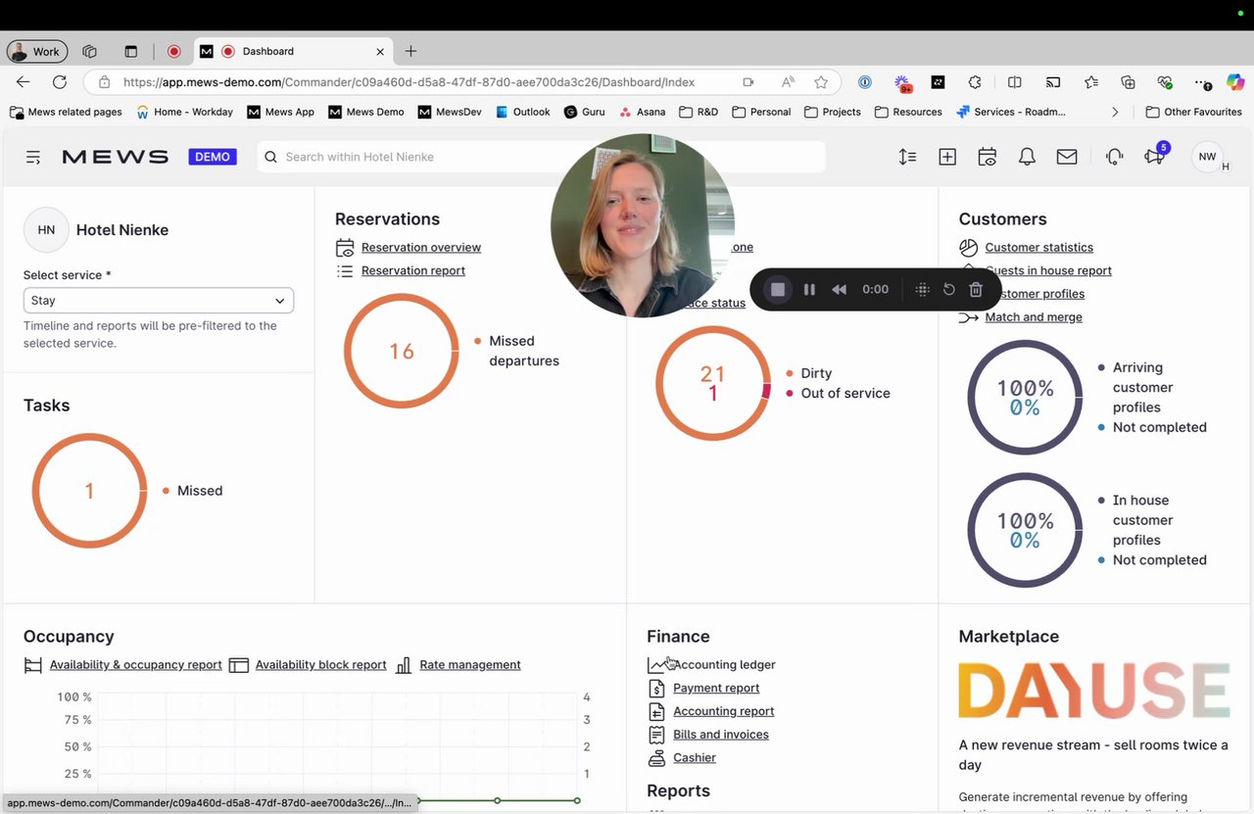Open the Rate management link
Viewport: 1254px width, 814px height.
click(x=470, y=665)
